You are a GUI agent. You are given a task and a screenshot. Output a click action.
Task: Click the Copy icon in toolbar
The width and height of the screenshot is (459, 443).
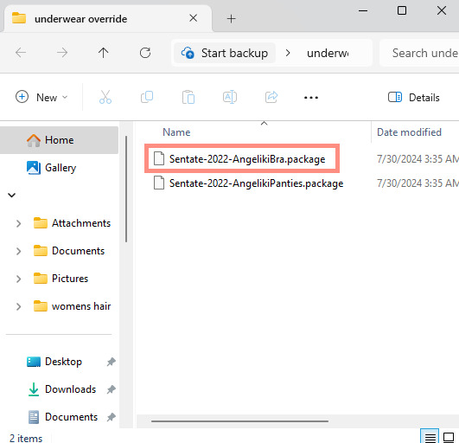pyautogui.click(x=147, y=97)
